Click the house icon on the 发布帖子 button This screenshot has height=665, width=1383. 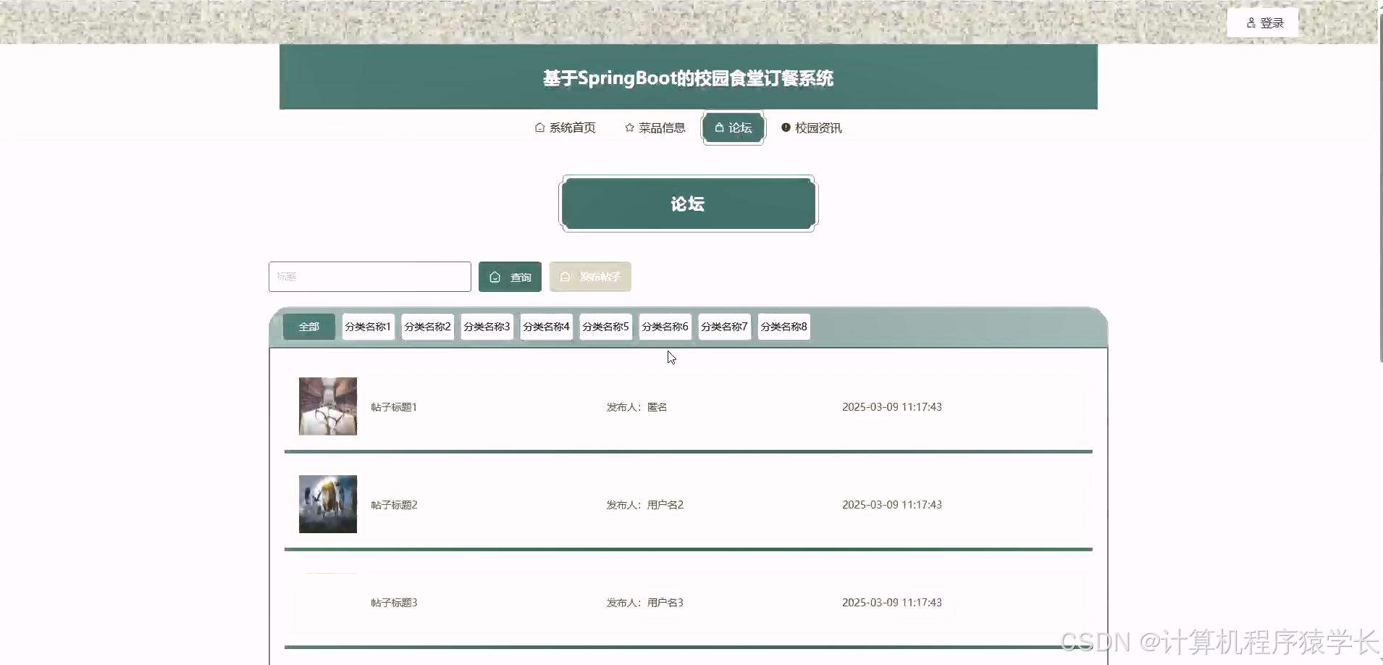click(x=566, y=277)
